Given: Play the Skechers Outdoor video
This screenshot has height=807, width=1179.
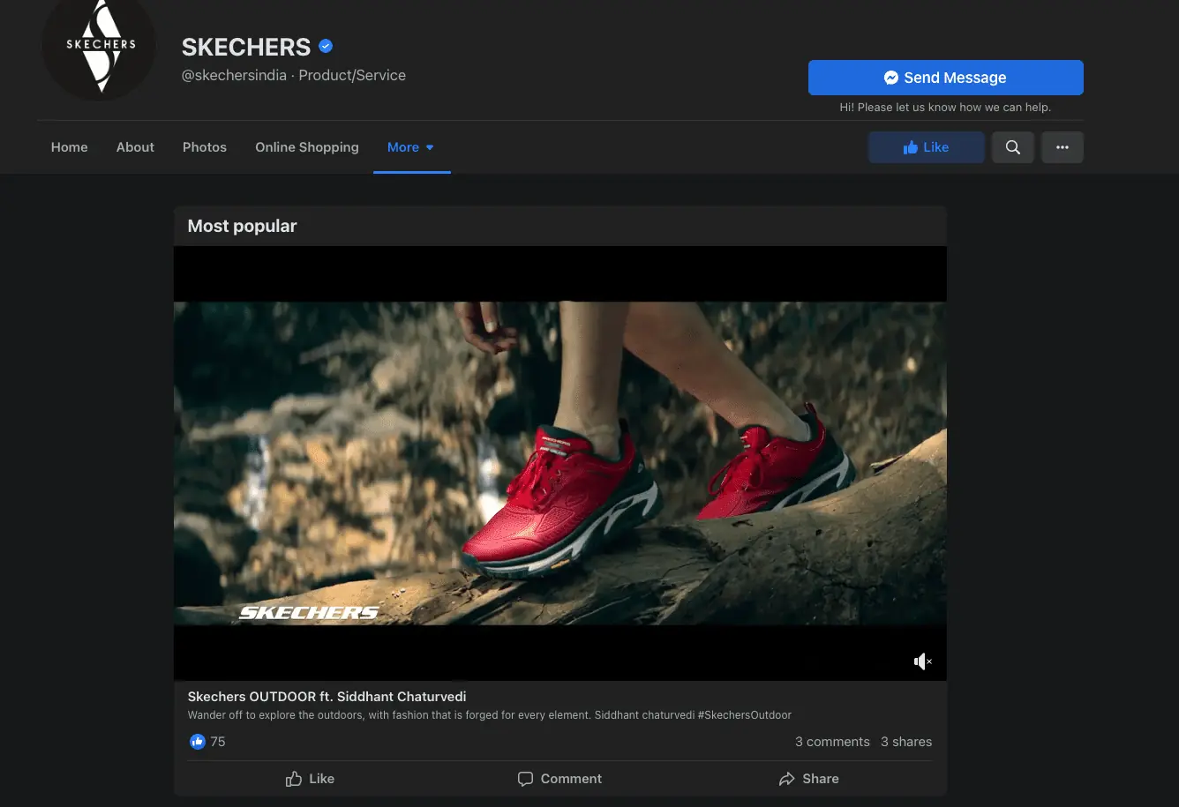Looking at the screenshot, I should tap(559, 463).
